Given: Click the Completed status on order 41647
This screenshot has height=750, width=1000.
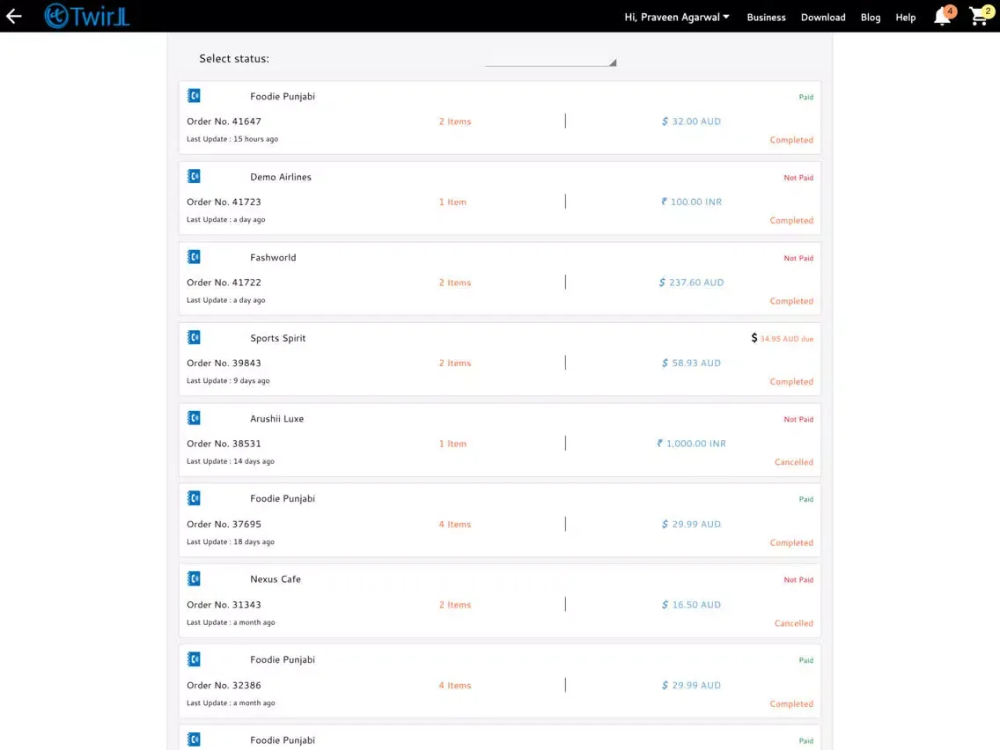Looking at the screenshot, I should tap(790, 140).
